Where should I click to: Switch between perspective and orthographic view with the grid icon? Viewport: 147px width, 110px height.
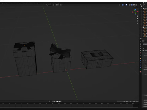tap(138, 23)
